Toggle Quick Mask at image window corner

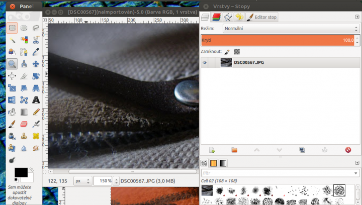(x=45, y=171)
